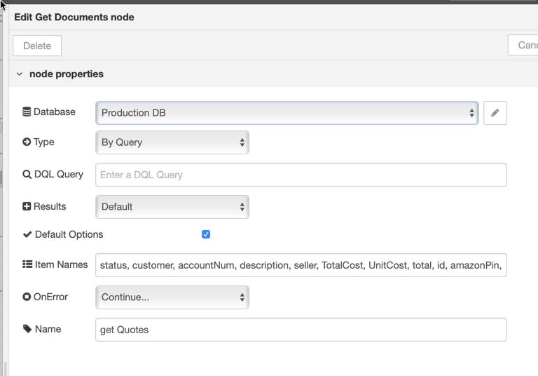Click the tag icon beside Name
The height and width of the screenshot is (376, 538).
coord(27,329)
